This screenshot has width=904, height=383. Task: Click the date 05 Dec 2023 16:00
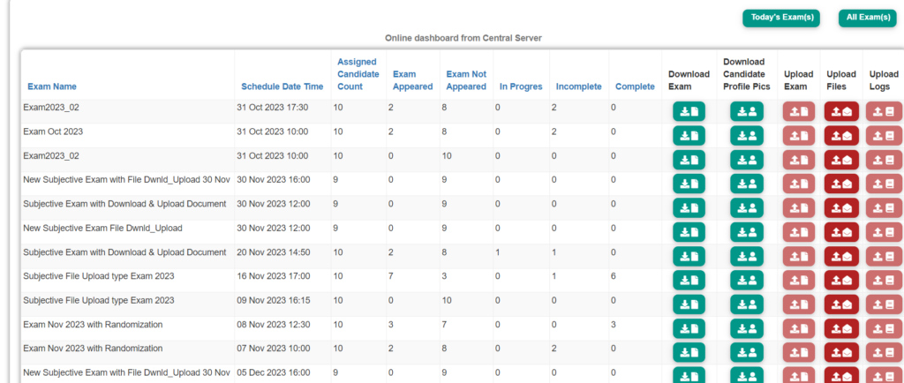274,372
